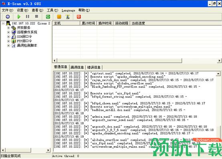
Task: Expand the 开放服务 node
Action: click(x=8, y=28)
